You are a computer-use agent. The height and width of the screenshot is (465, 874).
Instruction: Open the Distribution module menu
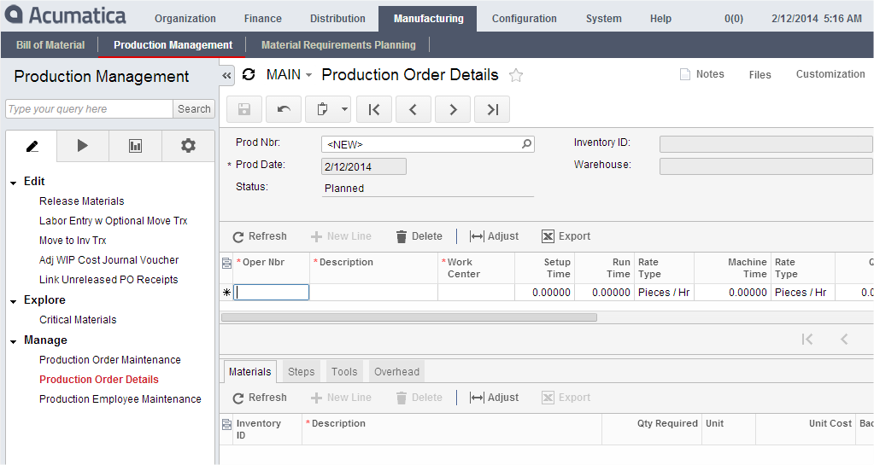[337, 19]
